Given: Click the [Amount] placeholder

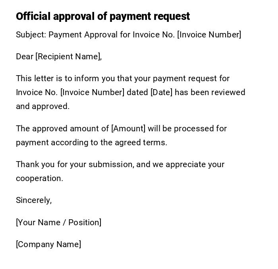Looking at the screenshot, I should pyautogui.click(x=128, y=129).
